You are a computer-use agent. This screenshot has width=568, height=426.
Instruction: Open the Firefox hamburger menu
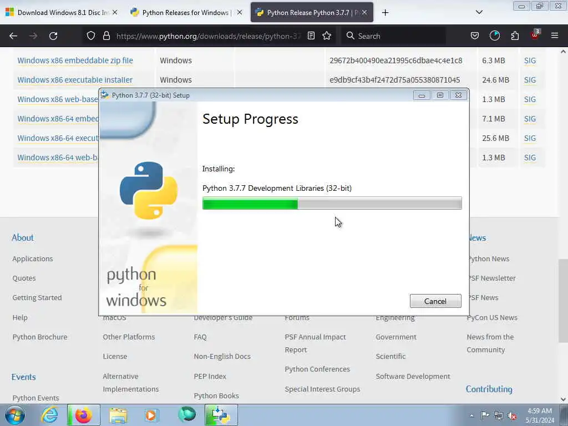pyautogui.click(x=555, y=35)
